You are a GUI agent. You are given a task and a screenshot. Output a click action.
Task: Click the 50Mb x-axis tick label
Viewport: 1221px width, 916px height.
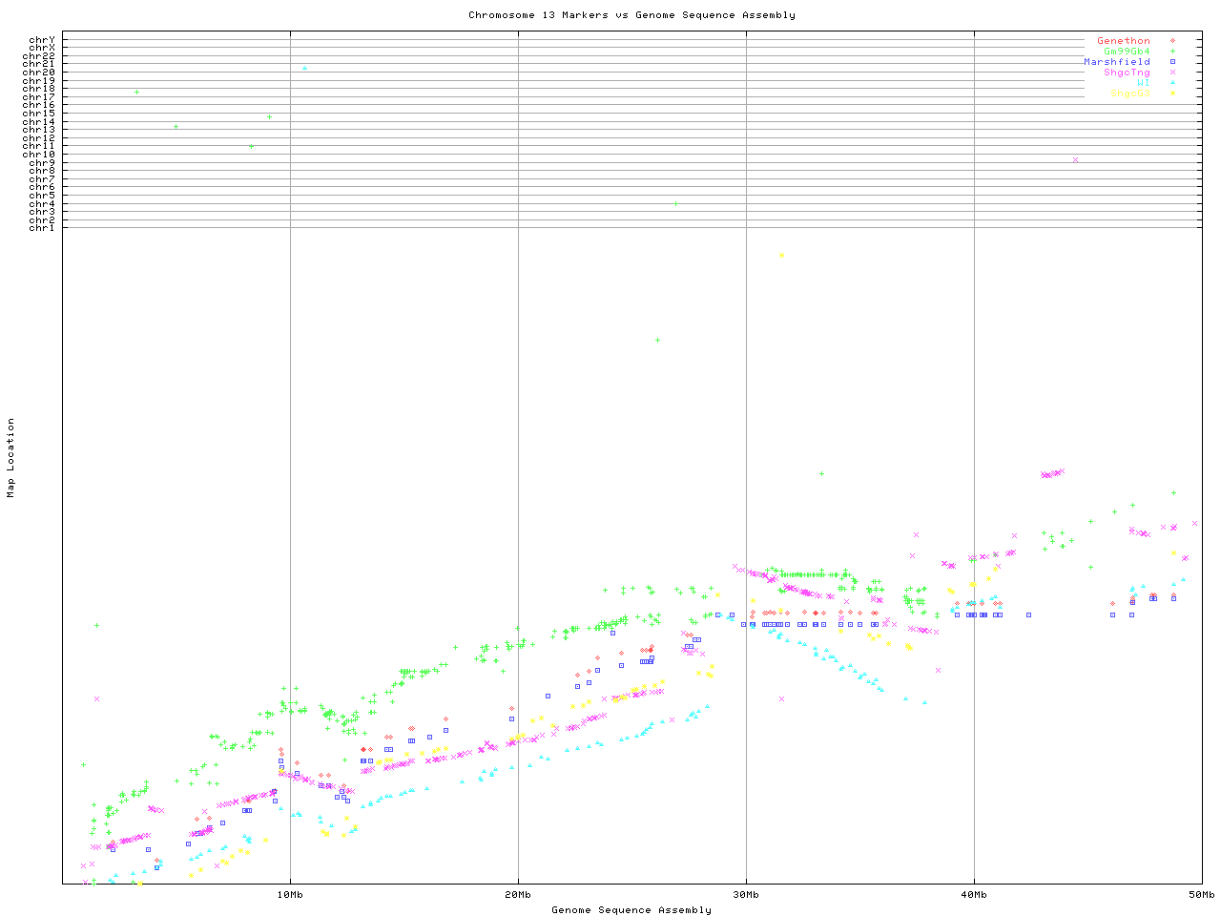pos(1201,895)
